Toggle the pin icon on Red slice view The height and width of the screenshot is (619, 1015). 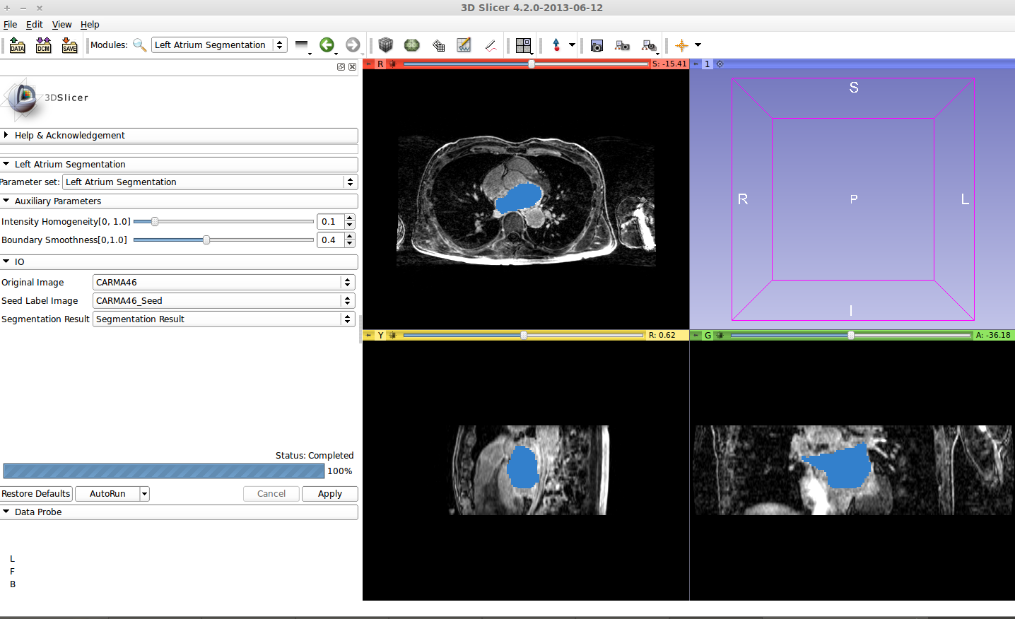(368, 64)
